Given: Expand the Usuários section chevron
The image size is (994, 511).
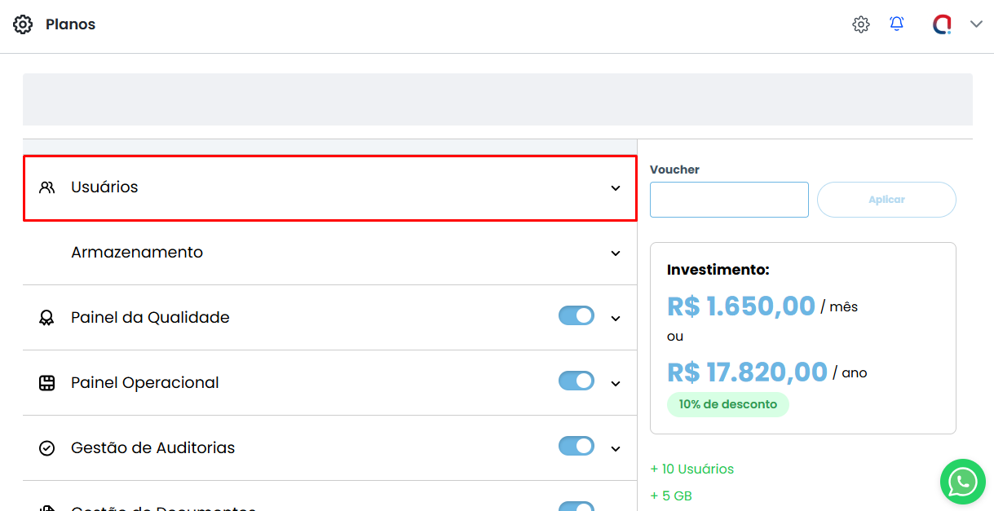Looking at the screenshot, I should click(616, 188).
